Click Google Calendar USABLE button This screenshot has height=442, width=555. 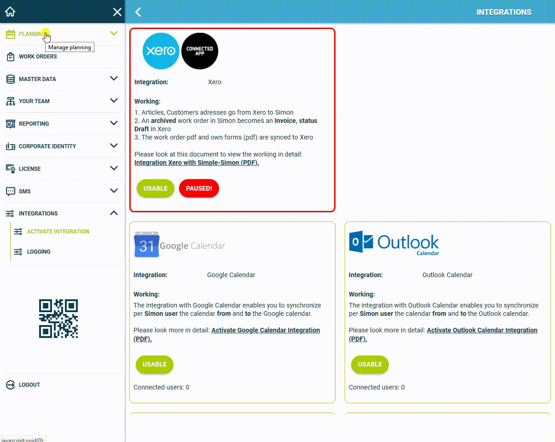pyautogui.click(x=155, y=364)
